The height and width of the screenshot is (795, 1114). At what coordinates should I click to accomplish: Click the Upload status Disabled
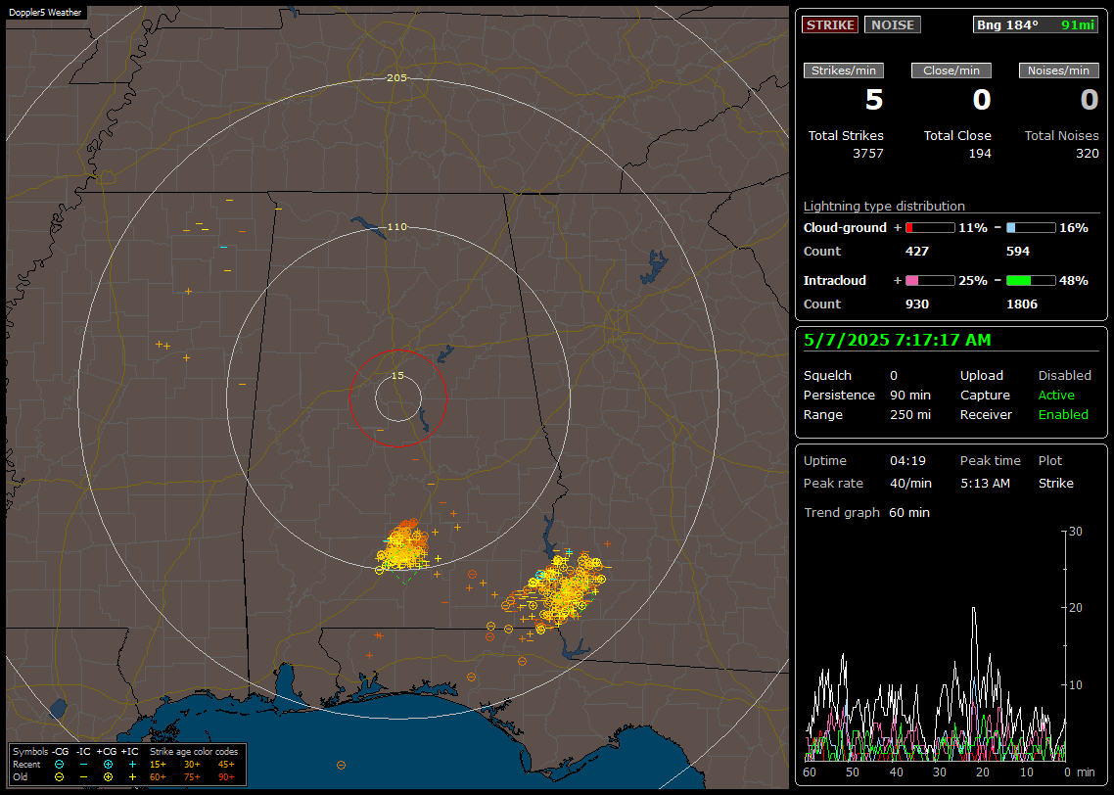[1064, 376]
